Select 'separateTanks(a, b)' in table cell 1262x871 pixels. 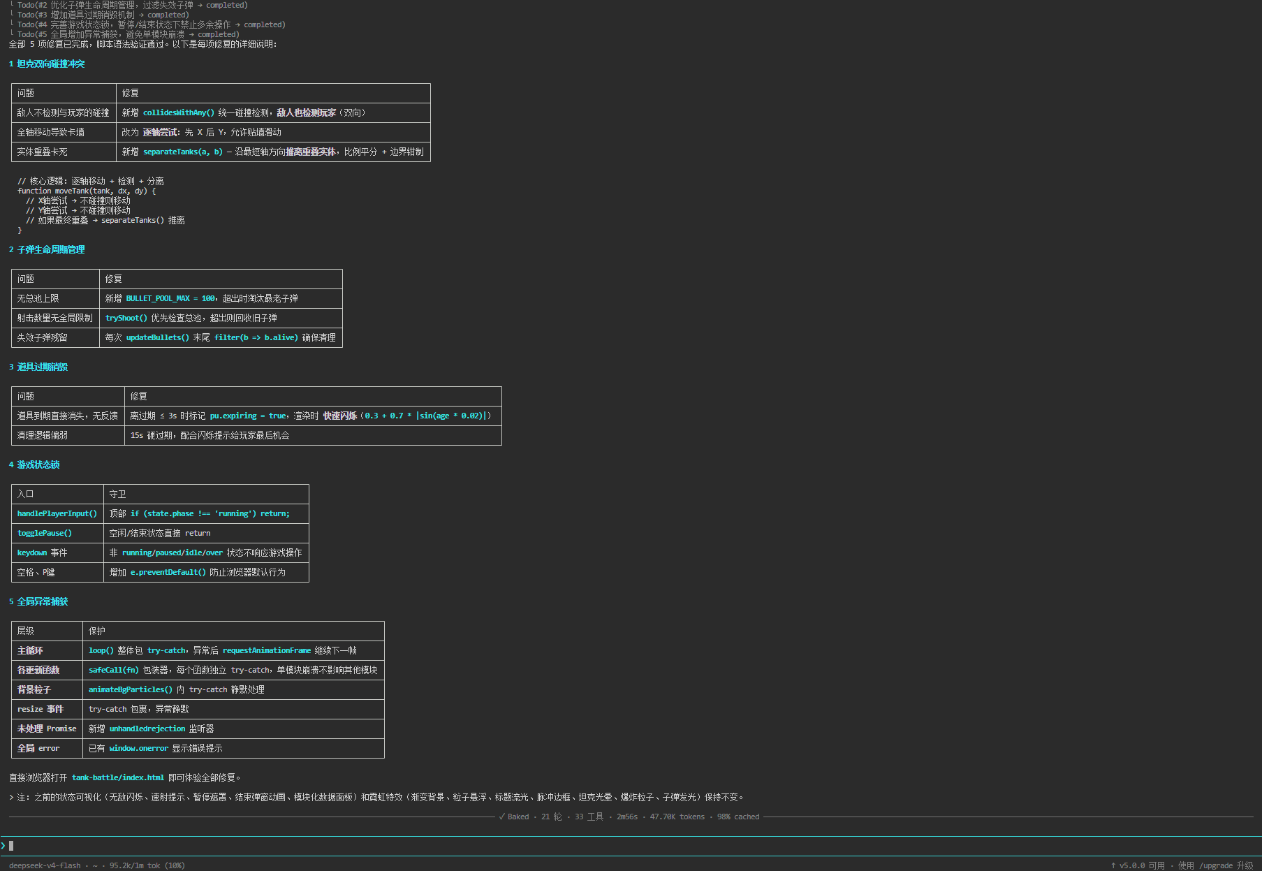tap(183, 152)
